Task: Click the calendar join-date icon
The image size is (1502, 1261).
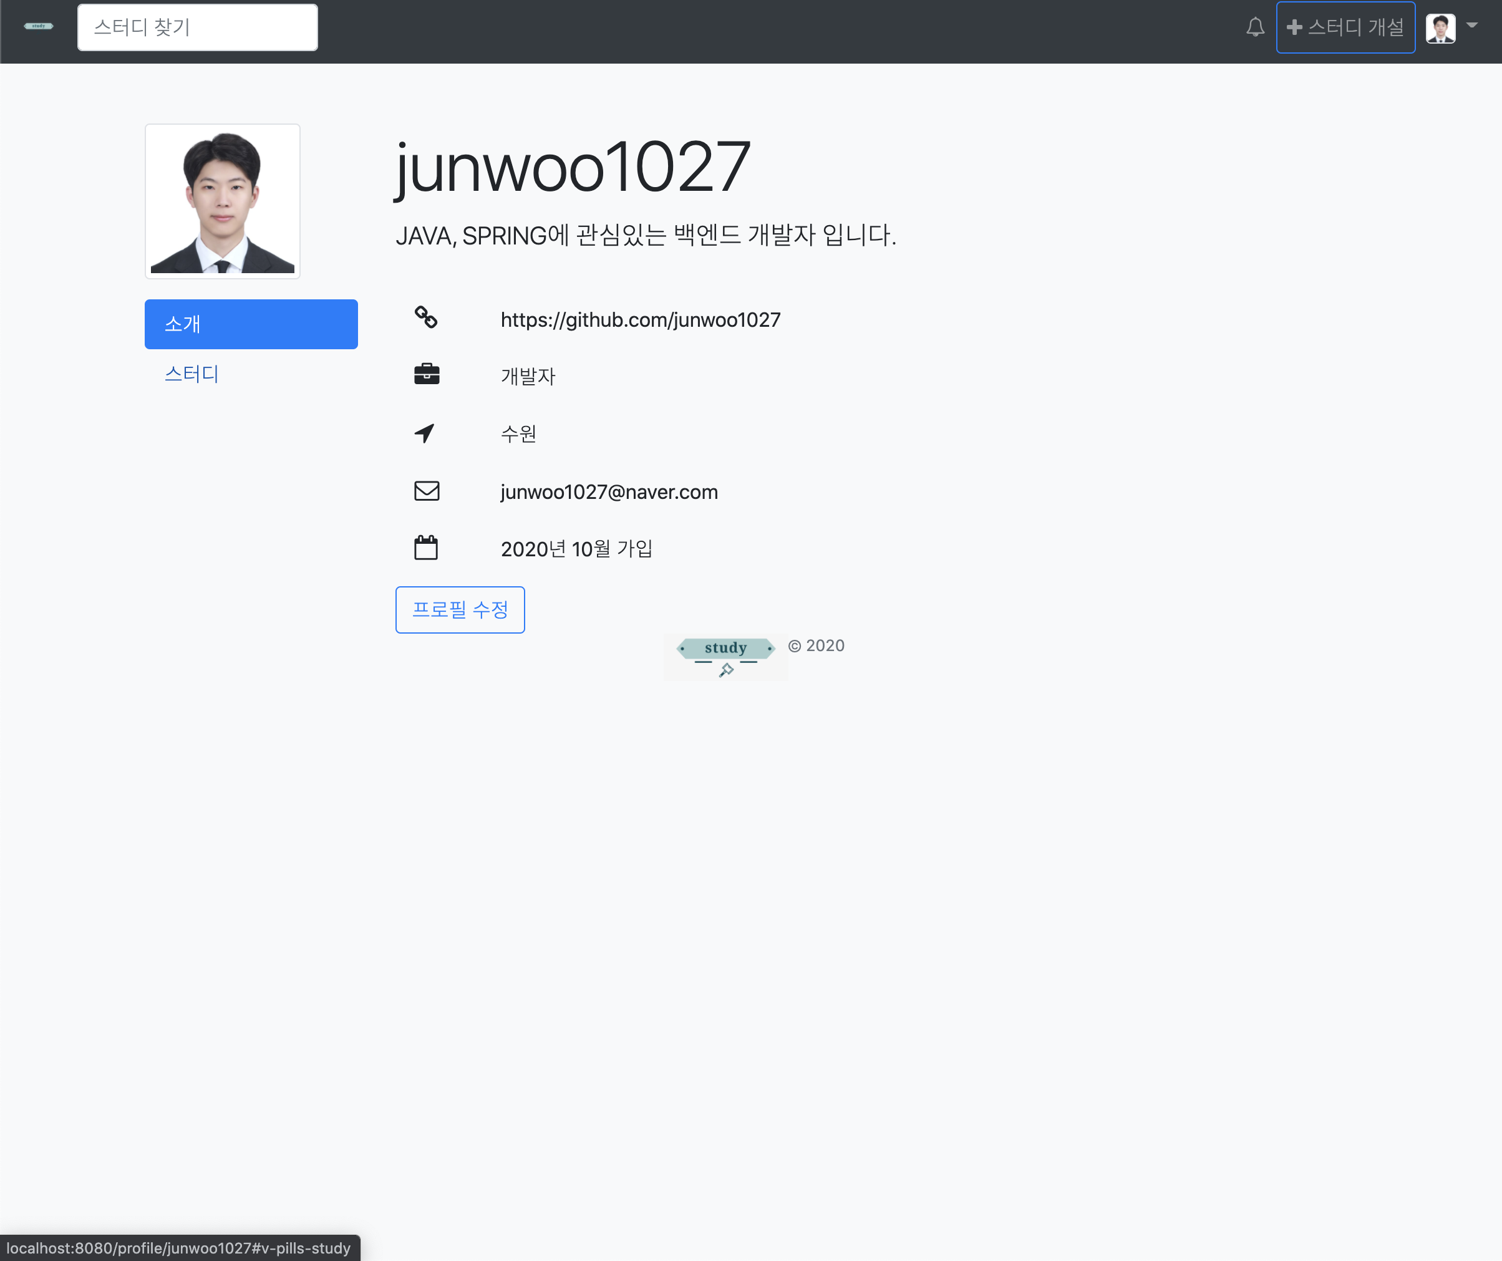Action: click(x=426, y=547)
